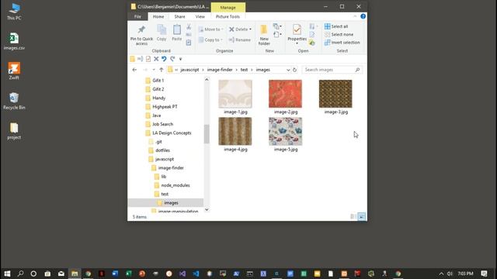Image resolution: width=497 pixels, height=279 pixels.
Task: Click the Properties icon in quick toolbar
Action: [x=148, y=59]
